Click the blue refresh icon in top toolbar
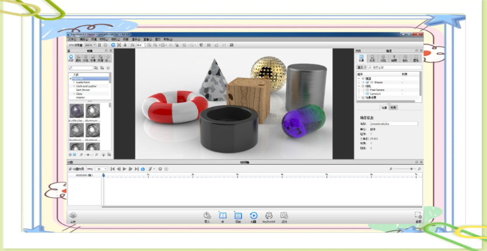Screen dimensions: 487x251 pos(113,45)
